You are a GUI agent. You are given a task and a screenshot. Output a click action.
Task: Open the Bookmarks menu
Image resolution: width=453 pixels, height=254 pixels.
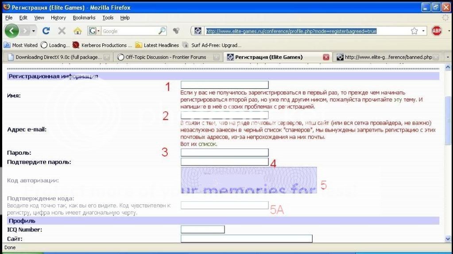click(84, 18)
